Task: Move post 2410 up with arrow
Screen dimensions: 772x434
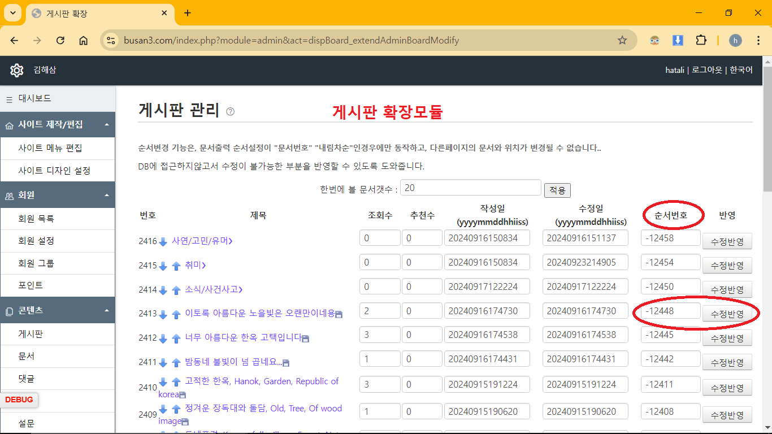Action: (176, 382)
